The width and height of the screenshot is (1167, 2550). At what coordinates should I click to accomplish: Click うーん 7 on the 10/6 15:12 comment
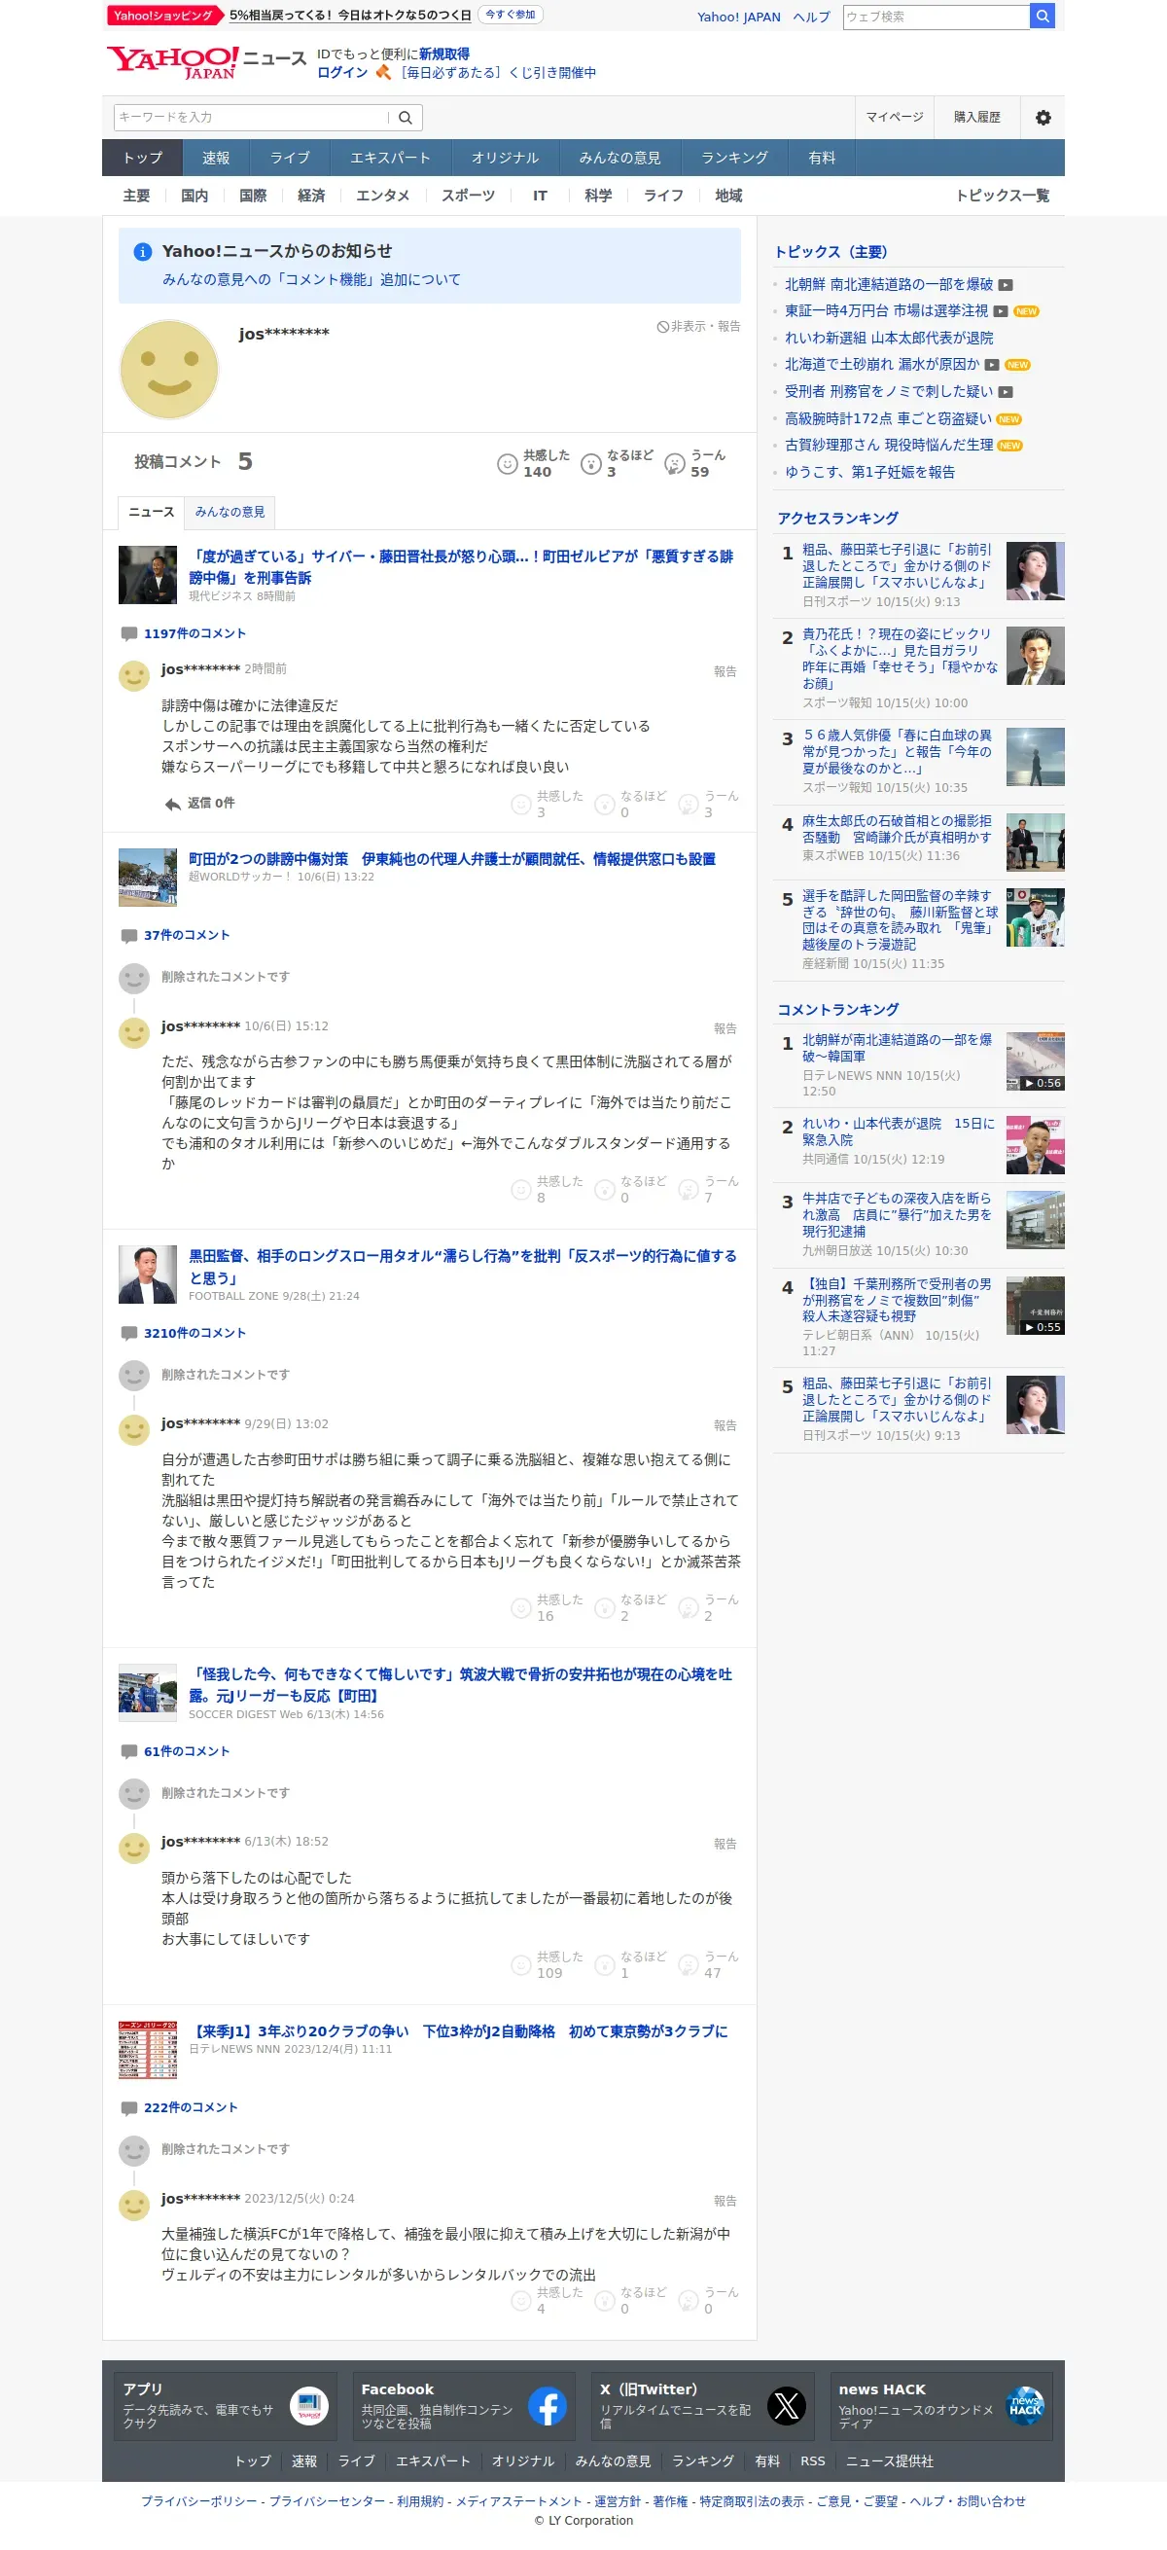pyautogui.click(x=710, y=1190)
